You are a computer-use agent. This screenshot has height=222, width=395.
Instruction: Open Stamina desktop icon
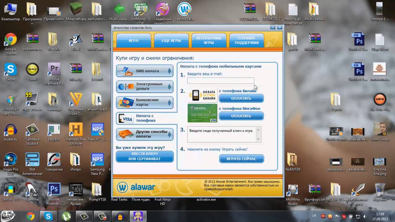[x=32, y=192]
